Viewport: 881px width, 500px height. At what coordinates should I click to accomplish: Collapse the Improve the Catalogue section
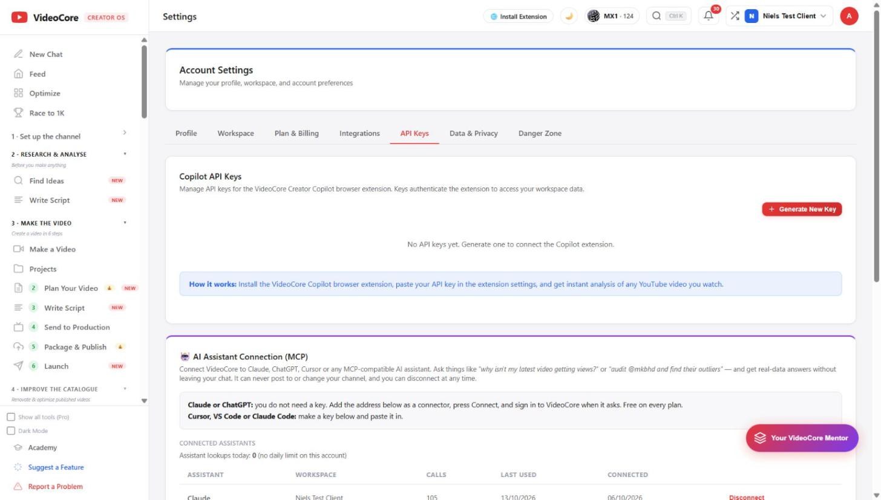pyautogui.click(x=70, y=389)
